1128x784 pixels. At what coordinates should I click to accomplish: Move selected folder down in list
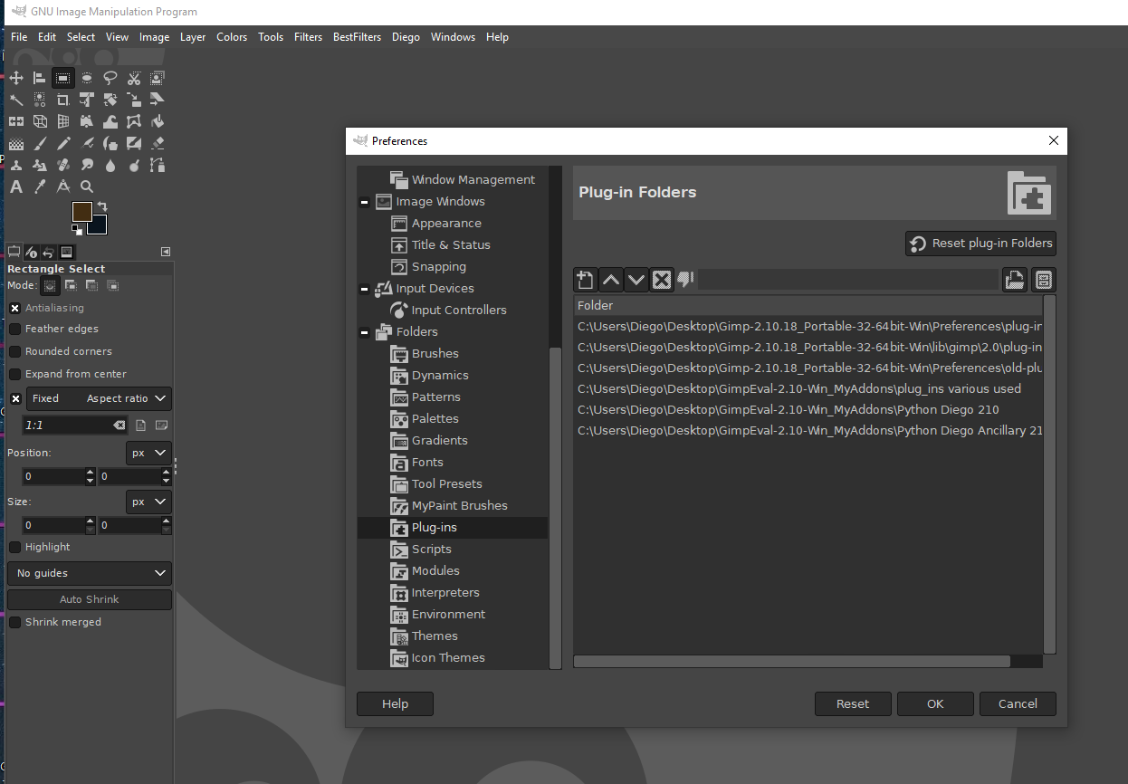pos(636,280)
